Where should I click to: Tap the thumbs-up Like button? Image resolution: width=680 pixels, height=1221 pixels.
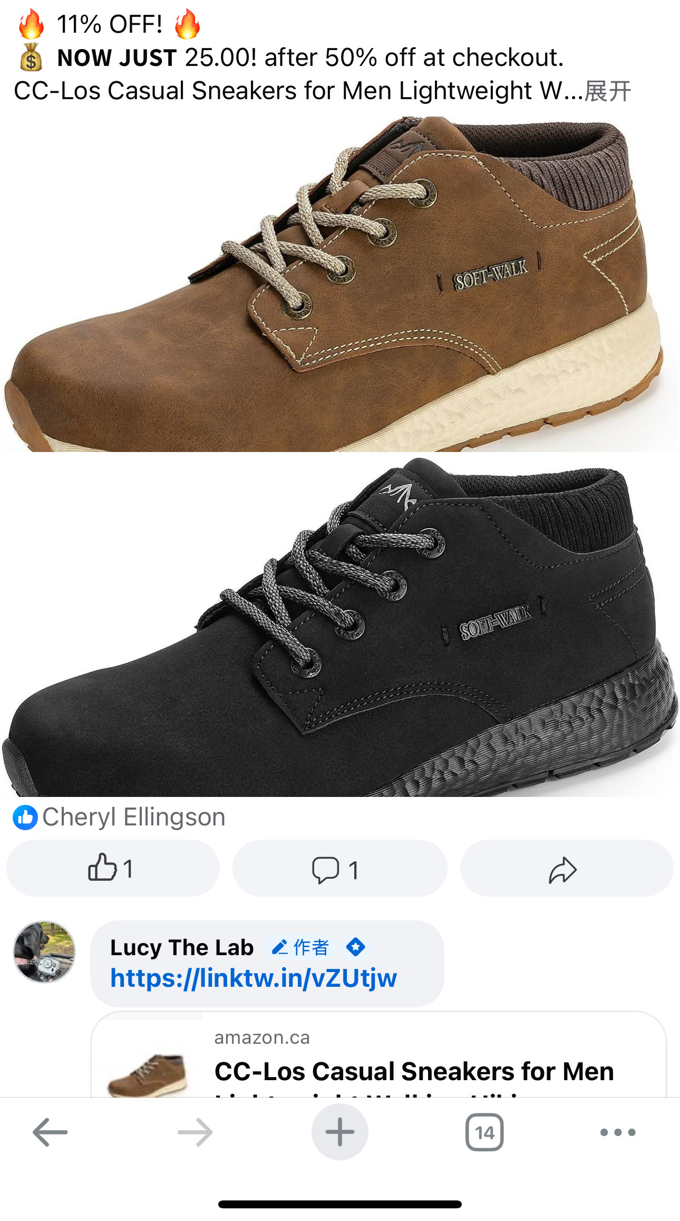112,868
